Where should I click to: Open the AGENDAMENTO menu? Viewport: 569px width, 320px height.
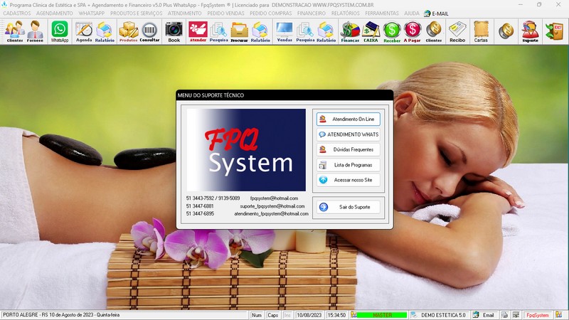tap(55, 13)
